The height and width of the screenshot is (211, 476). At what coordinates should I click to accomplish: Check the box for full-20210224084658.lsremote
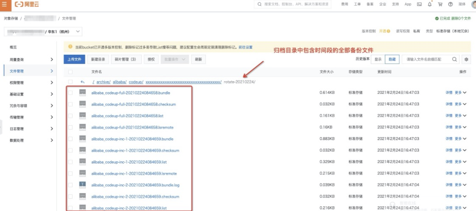[70, 127]
